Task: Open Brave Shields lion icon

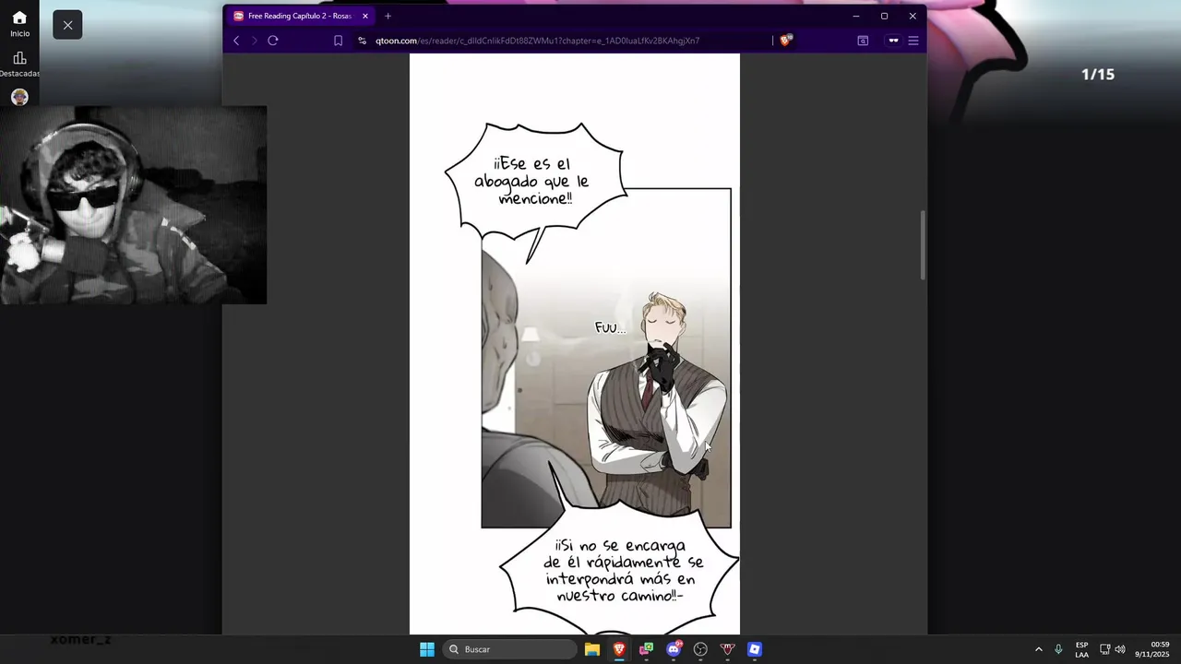Action: coord(786,41)
